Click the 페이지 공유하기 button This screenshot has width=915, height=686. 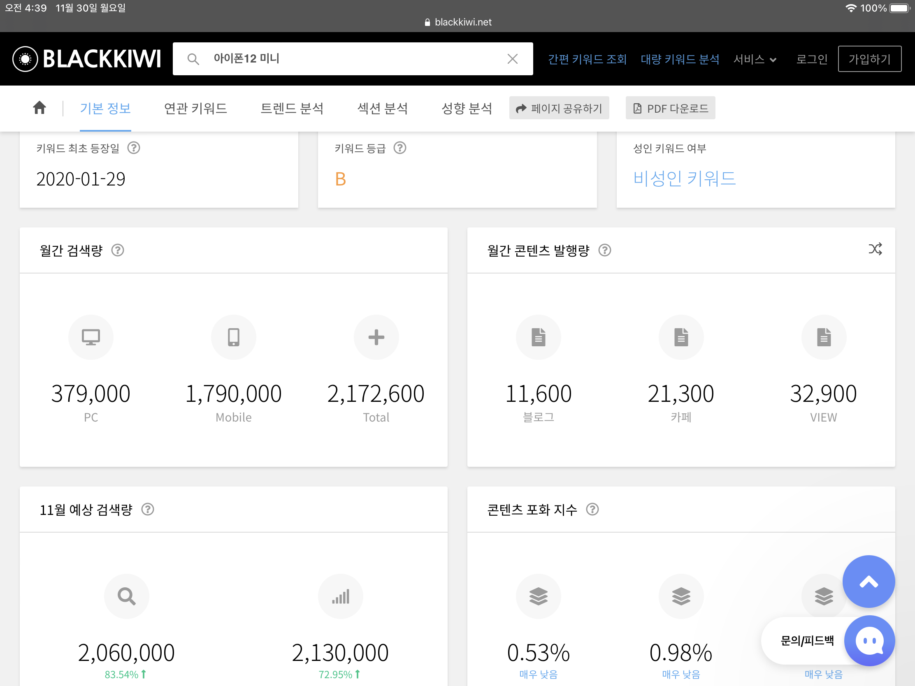click(559, 108)
